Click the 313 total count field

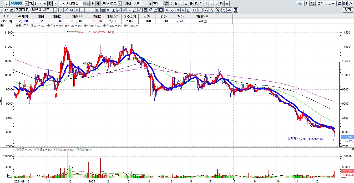coord(158,3)
